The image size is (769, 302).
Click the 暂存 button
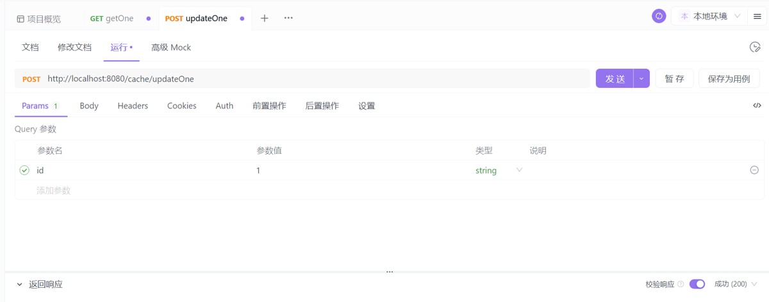[x=674, y=79]
